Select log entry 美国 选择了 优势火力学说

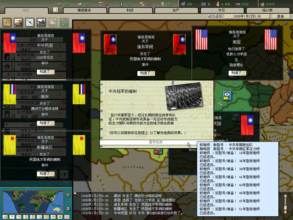pos(128,200)
